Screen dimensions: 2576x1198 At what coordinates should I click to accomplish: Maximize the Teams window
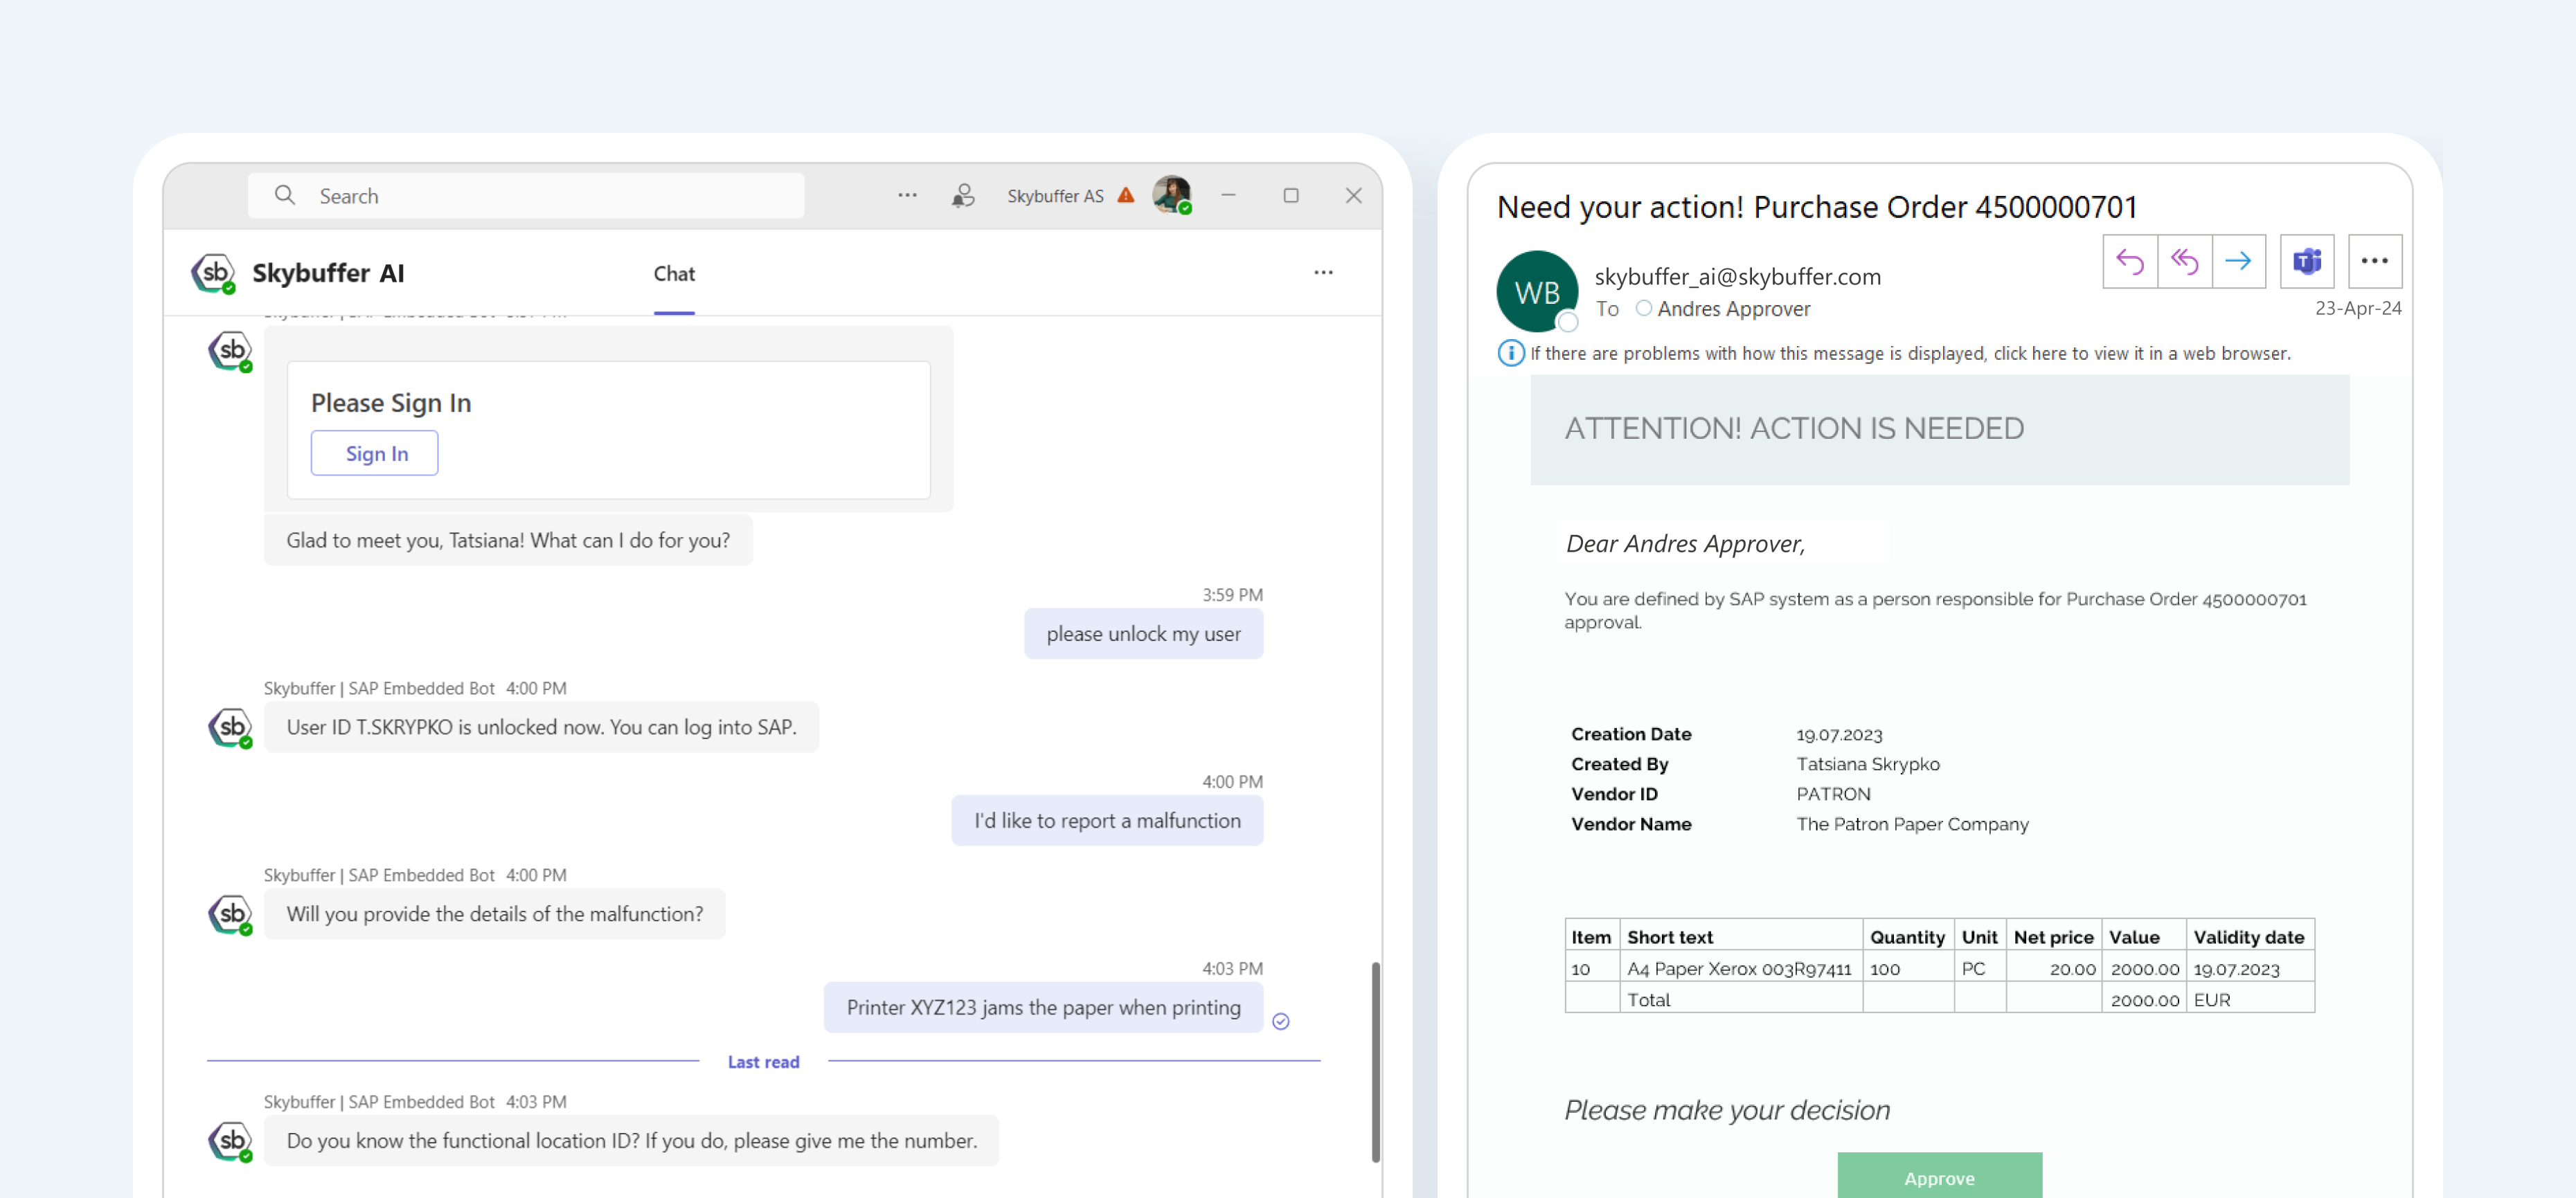[x=1291, y=195]
